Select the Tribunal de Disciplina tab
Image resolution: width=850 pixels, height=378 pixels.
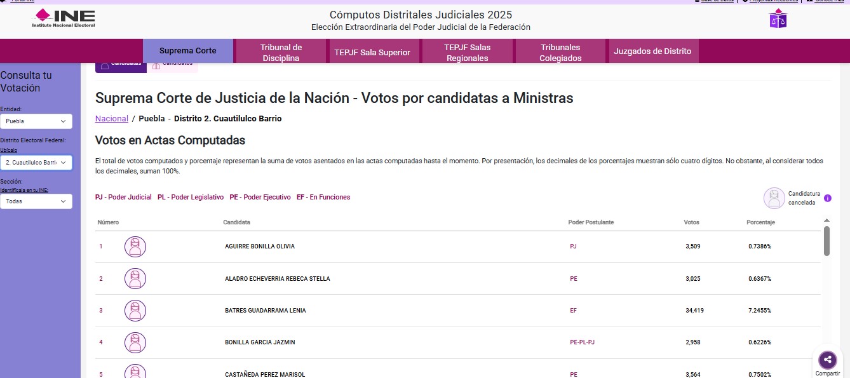pyautogui.click(x=281, y=52)
